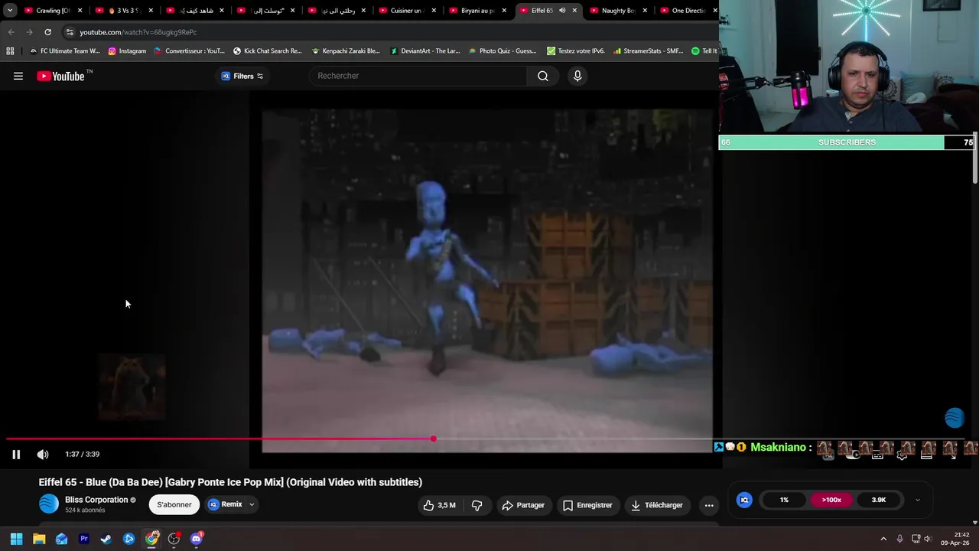Open the Windows Start menu
979x551 pixels.
16,539
